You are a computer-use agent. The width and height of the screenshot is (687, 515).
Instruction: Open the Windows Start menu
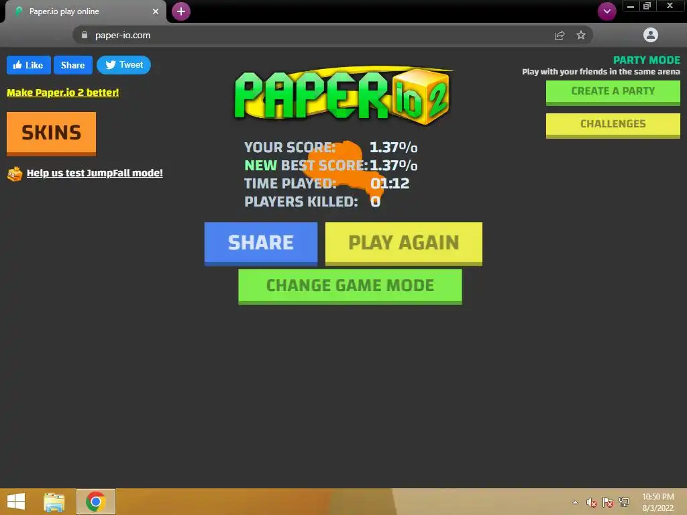click(16, 502)
